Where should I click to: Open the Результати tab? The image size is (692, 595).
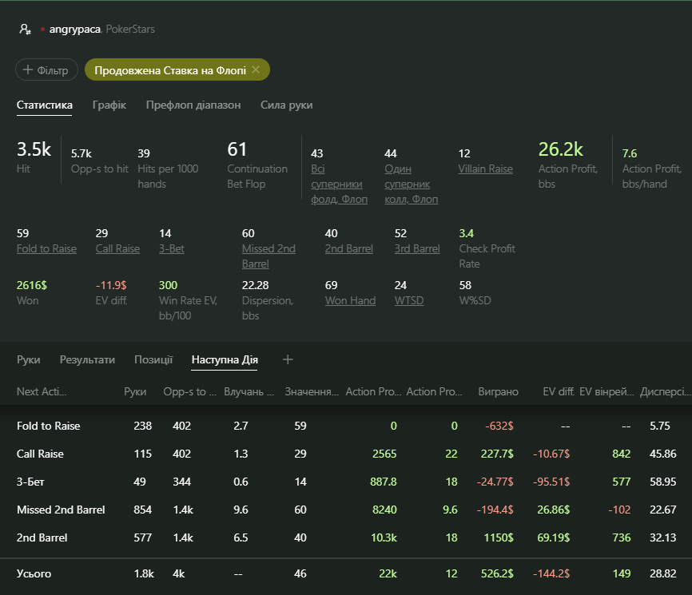(x=87, y=359)
